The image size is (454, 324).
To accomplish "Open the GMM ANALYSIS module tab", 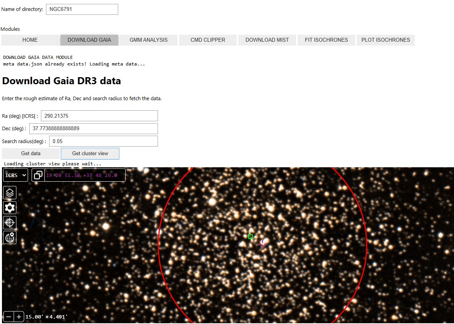I will (149, 40).
